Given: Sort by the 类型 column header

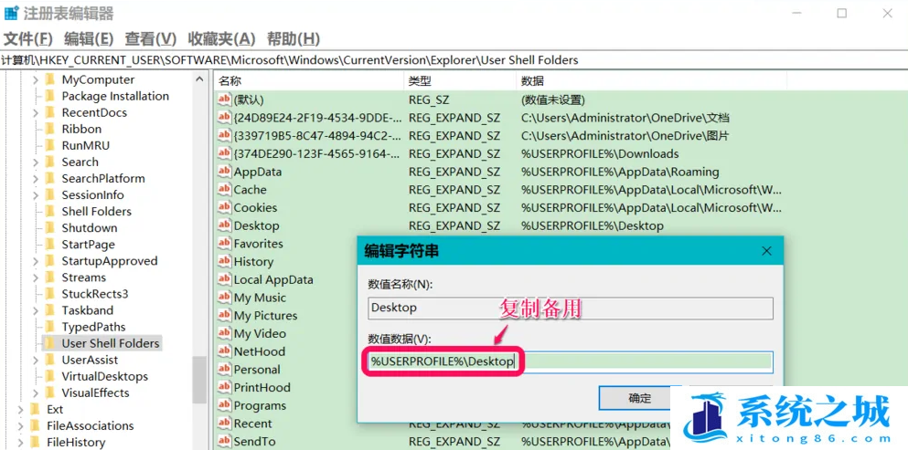Looking at the screenshot, I should [459, 81].
